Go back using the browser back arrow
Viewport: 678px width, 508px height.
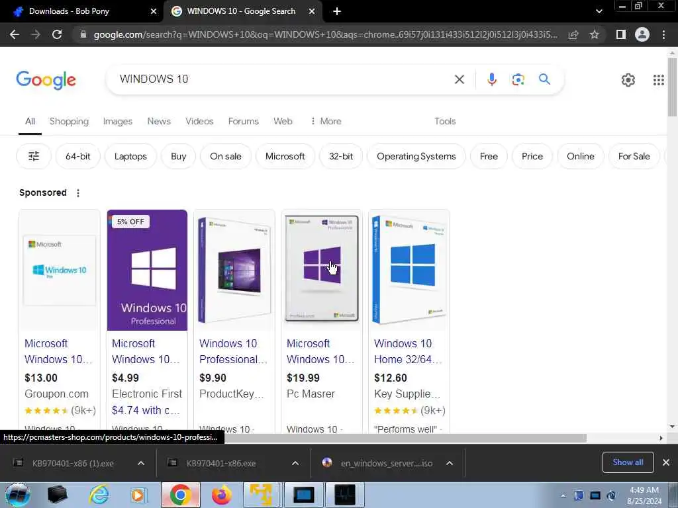tap(15, 34)
